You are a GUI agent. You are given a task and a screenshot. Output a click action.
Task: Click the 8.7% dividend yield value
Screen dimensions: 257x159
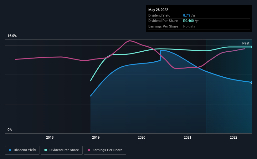click(x=187, y=15)
